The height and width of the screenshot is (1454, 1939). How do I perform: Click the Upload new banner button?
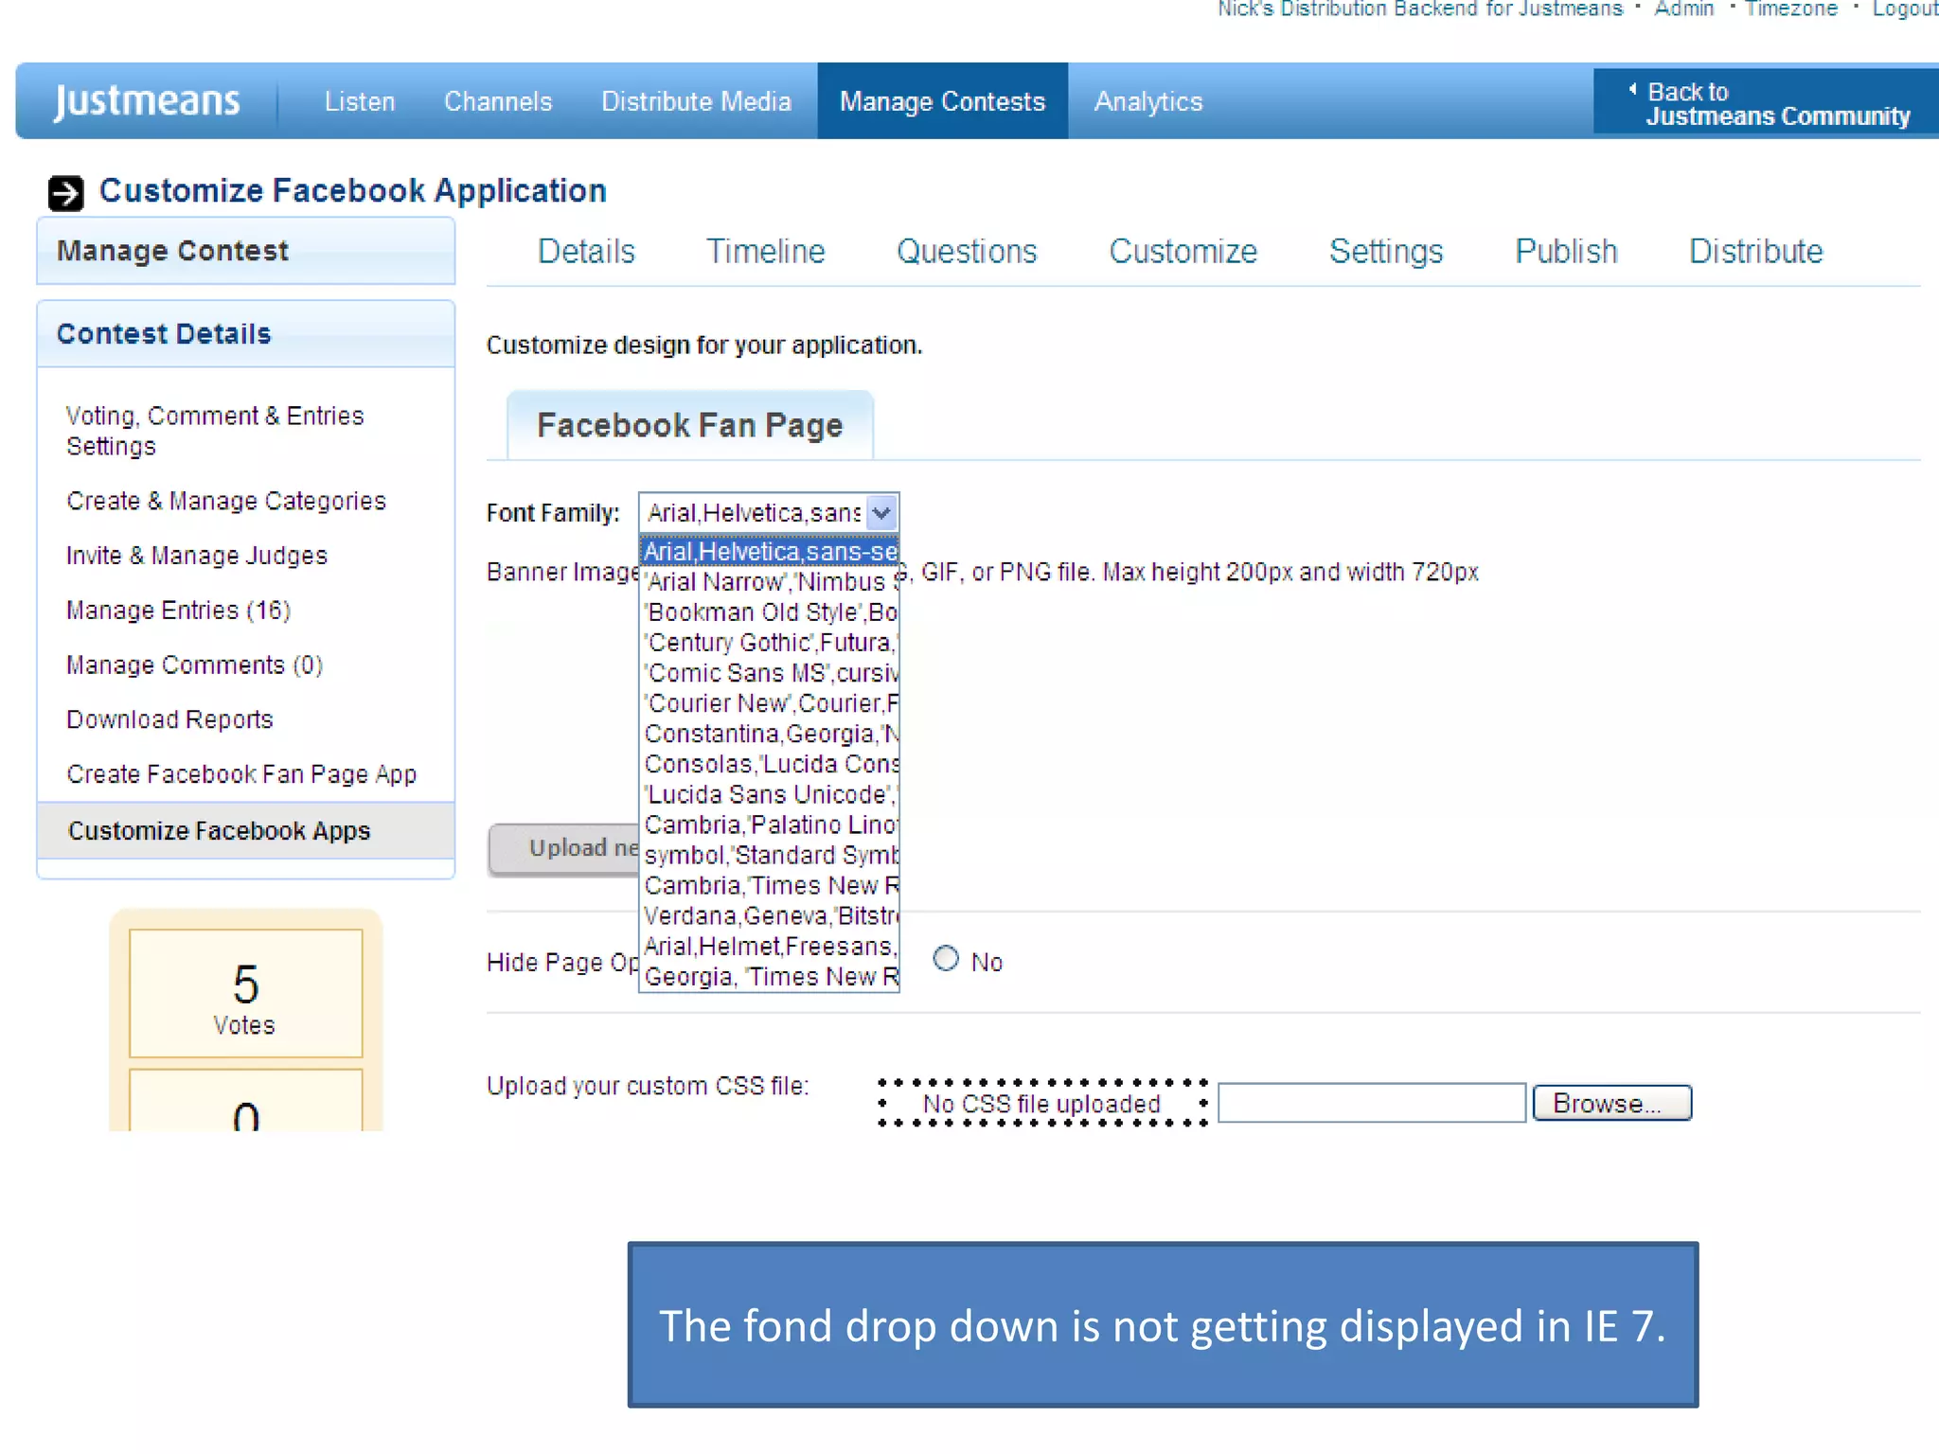[564, 849]
